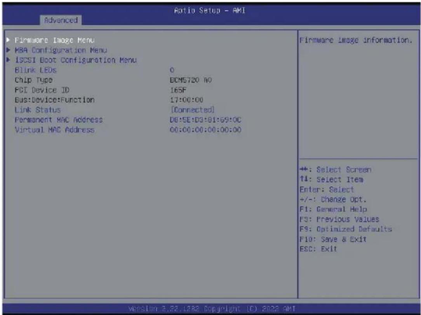421x315 pixels.
Task: Click the Firmware image information help text
Action: pos(356,40)
